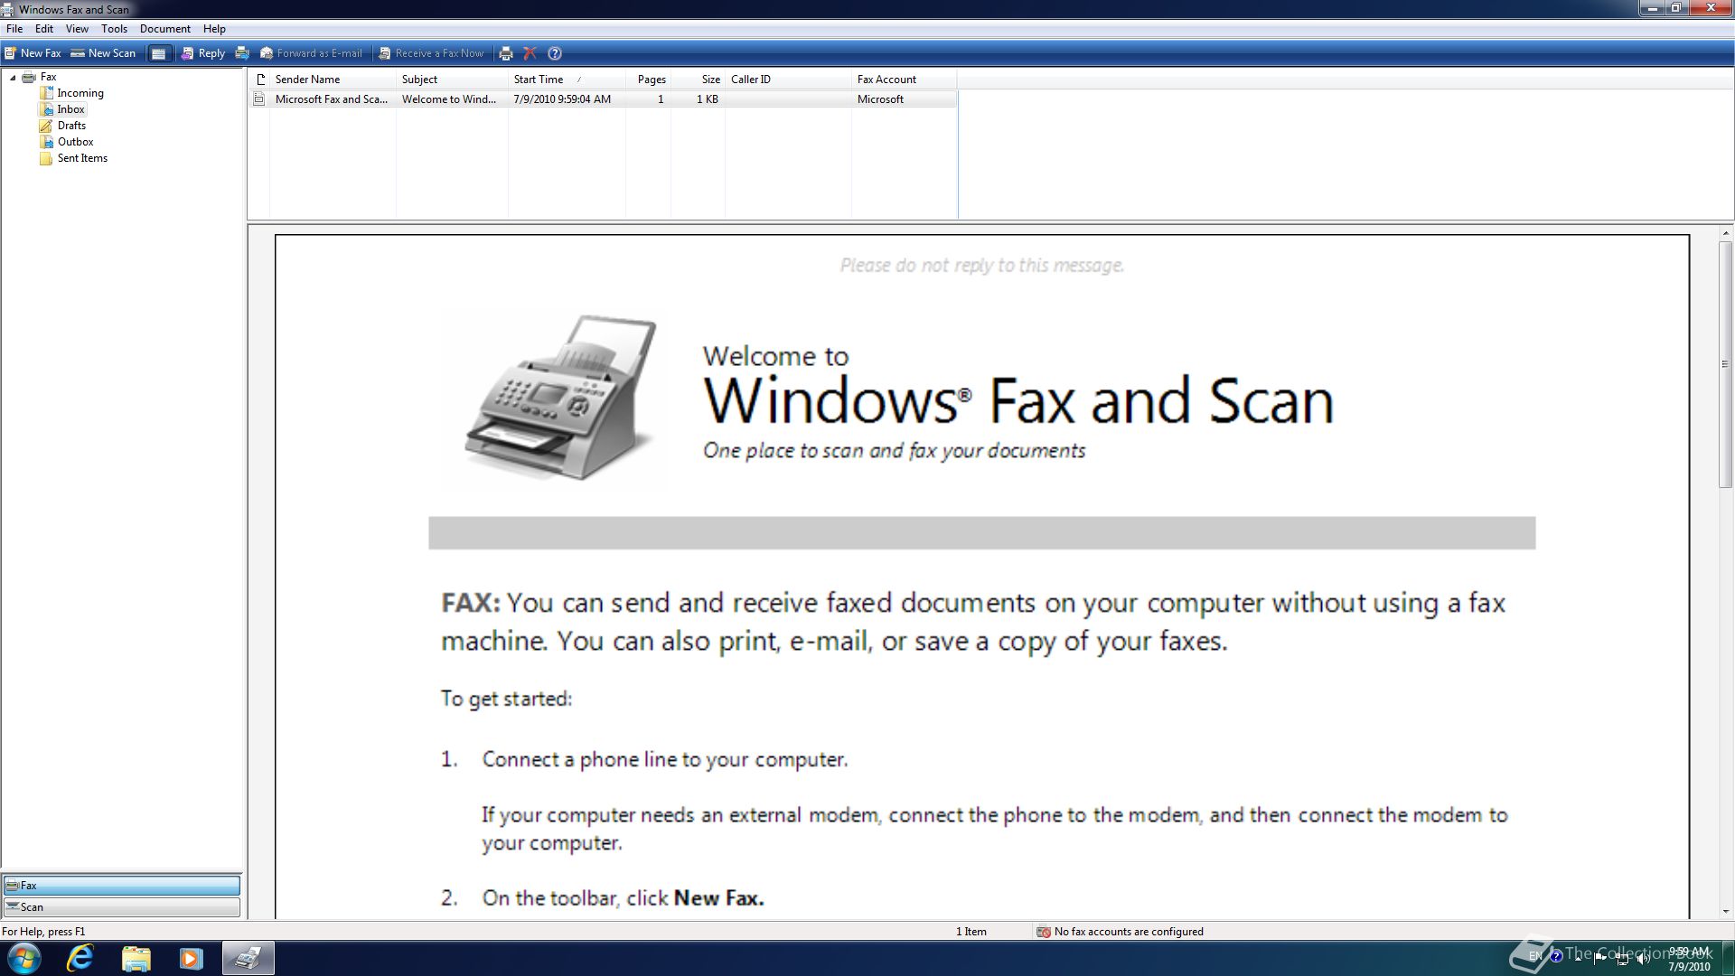Click the Fax and Scan taskbar button
Image resolution: width=1735 pixels, height=976 pixels.
(x=248, y=958)
